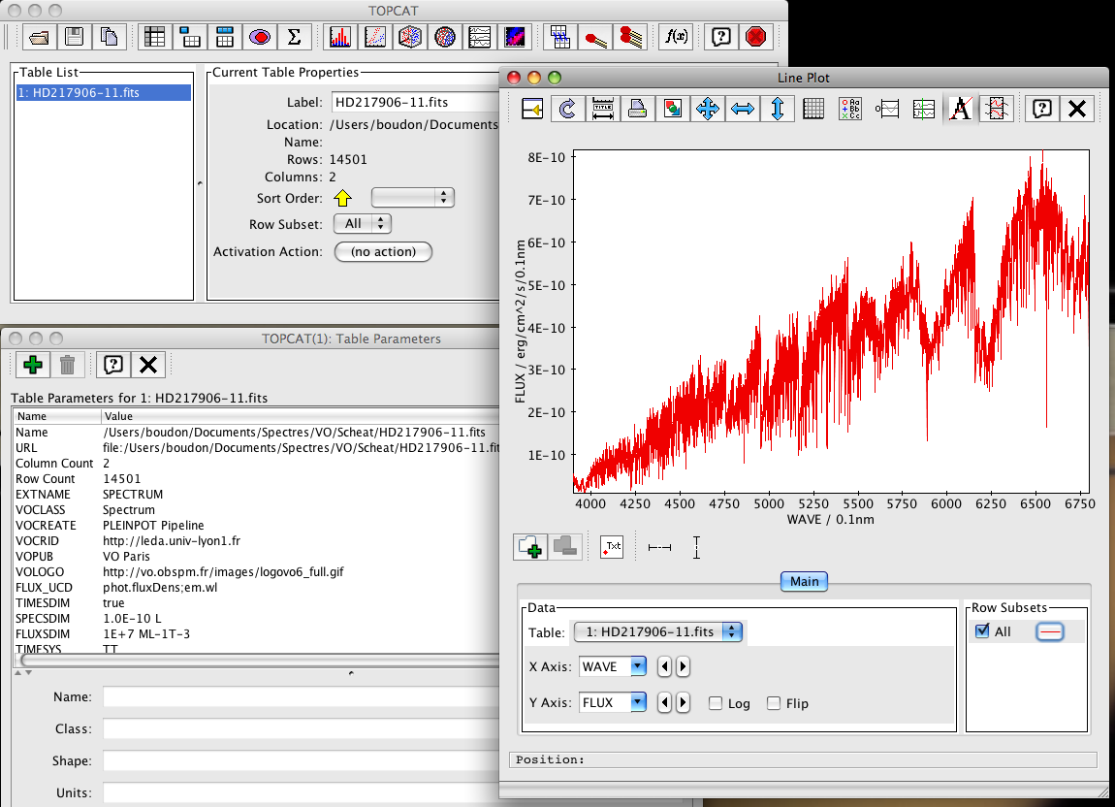Click the red line style swatch for All
This screenshot has width=1115, height=807.
pos(1050,631)
